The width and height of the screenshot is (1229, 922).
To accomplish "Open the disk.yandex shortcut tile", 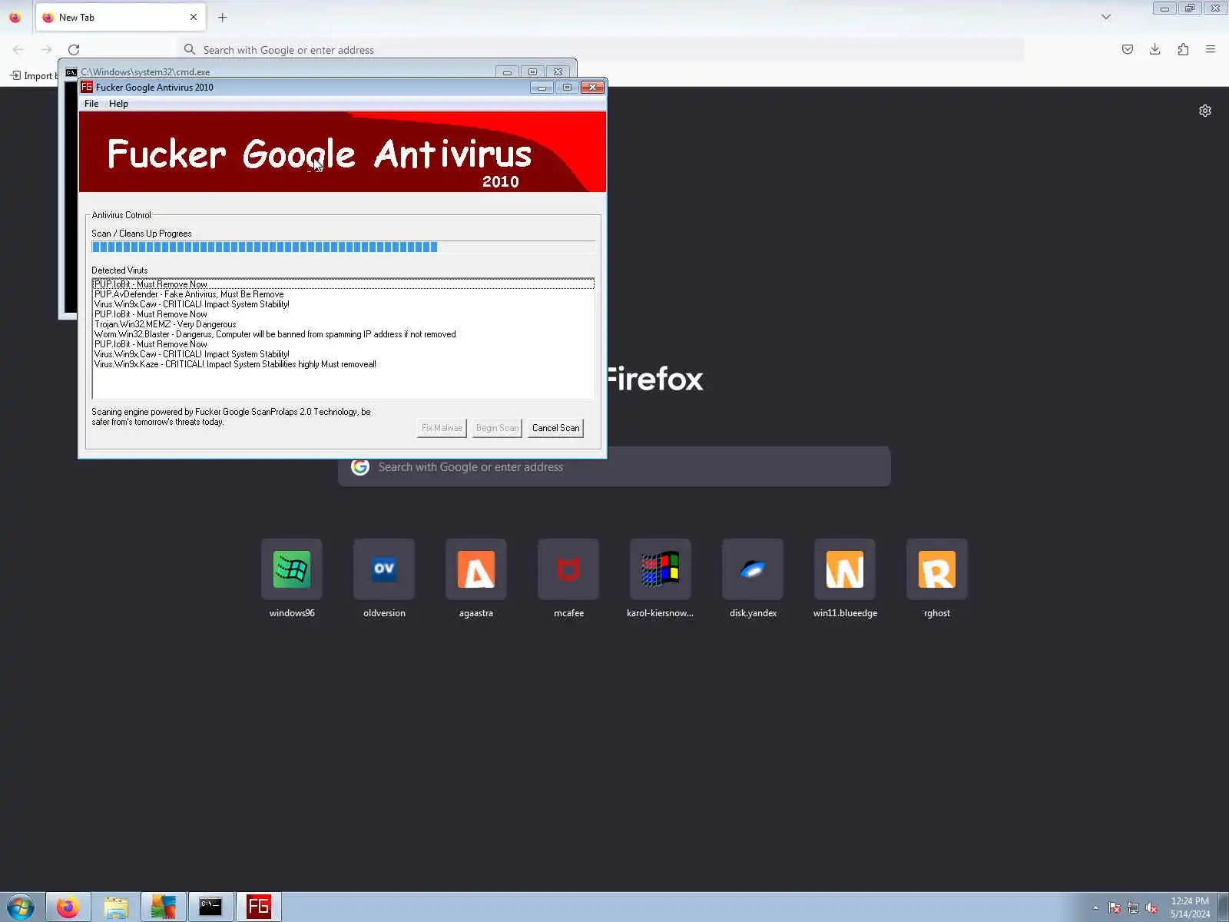I will point(753,569).
